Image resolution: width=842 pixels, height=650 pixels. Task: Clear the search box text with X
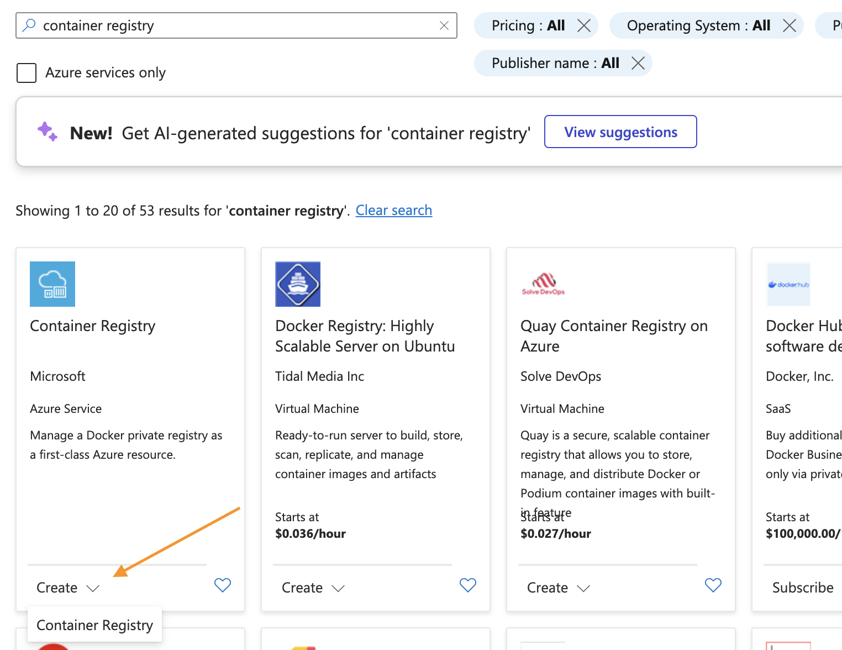444,25
